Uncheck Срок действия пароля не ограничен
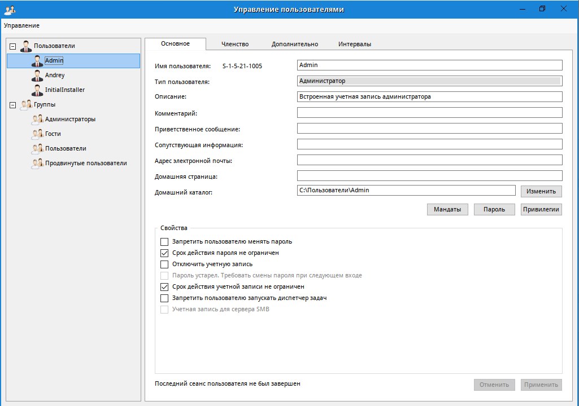579x406 pixels. click(x=164, y=253)
